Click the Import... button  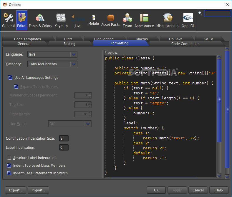38,190
